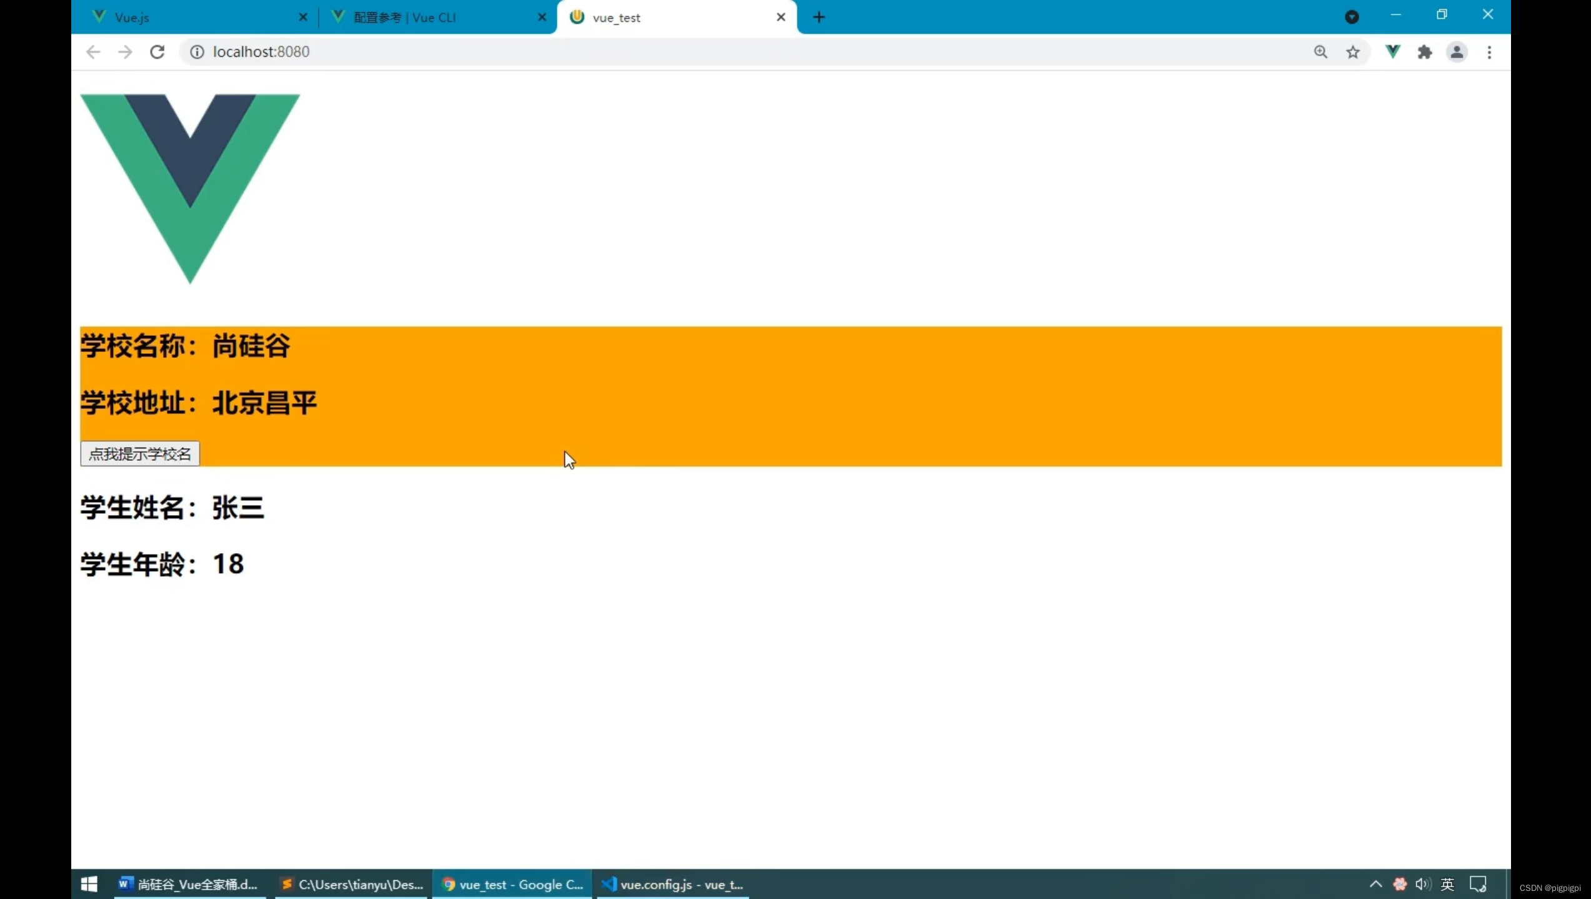Switch to the 配置参考 | Vue CLI tab
The image size is (1591, 899).
tap(436, 17)
